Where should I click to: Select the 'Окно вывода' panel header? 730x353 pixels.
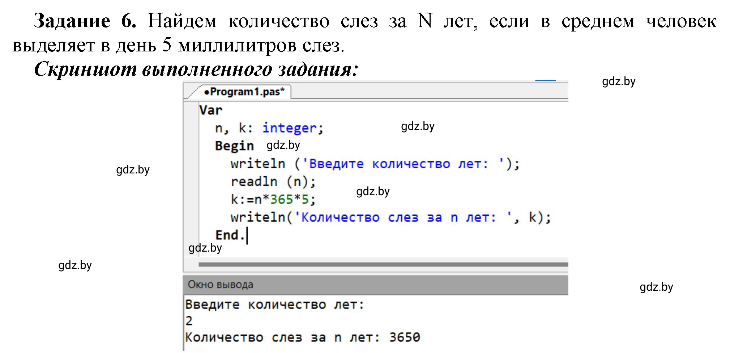point(376,285)
